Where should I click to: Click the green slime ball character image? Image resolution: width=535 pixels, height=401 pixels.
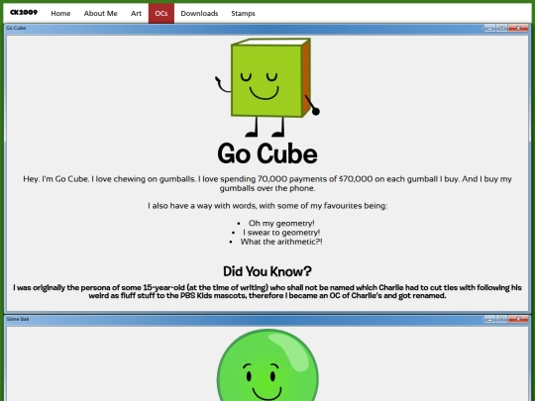[x=267, y=364]
